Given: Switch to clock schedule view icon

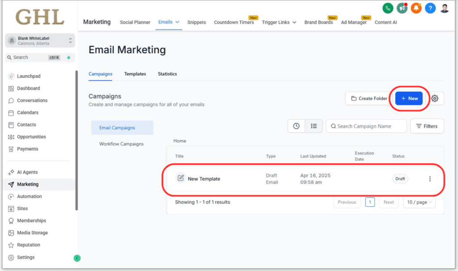Looking at the screenshot, I should 296,126.
